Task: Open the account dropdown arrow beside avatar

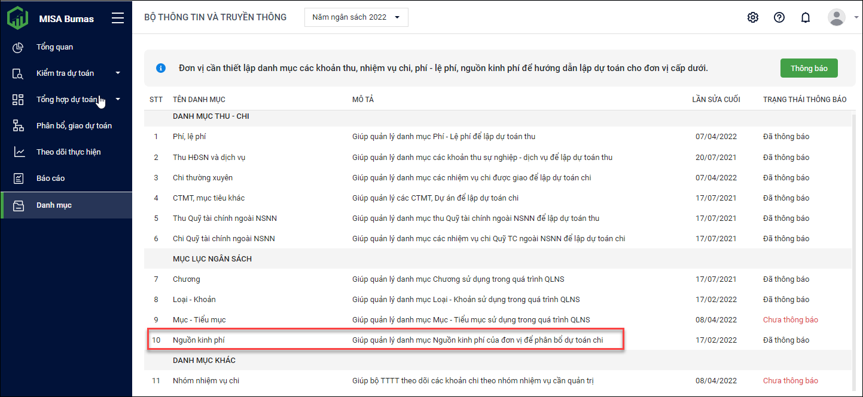Action: point(856,18)
